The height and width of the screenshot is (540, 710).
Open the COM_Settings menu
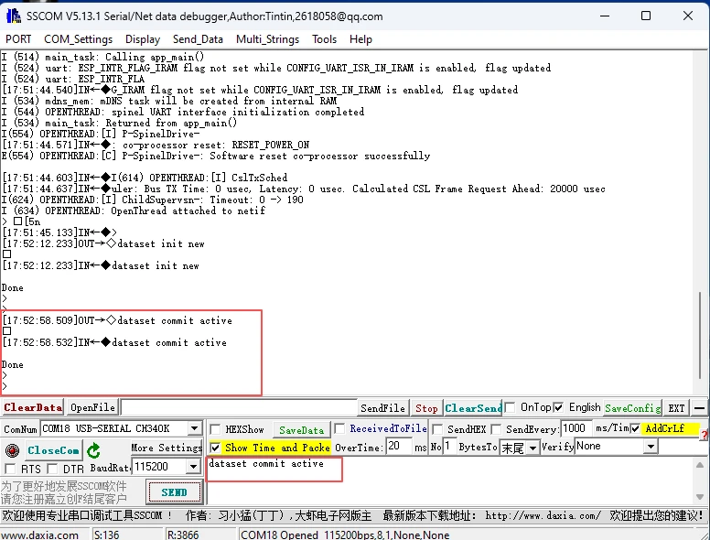(78, 39)
